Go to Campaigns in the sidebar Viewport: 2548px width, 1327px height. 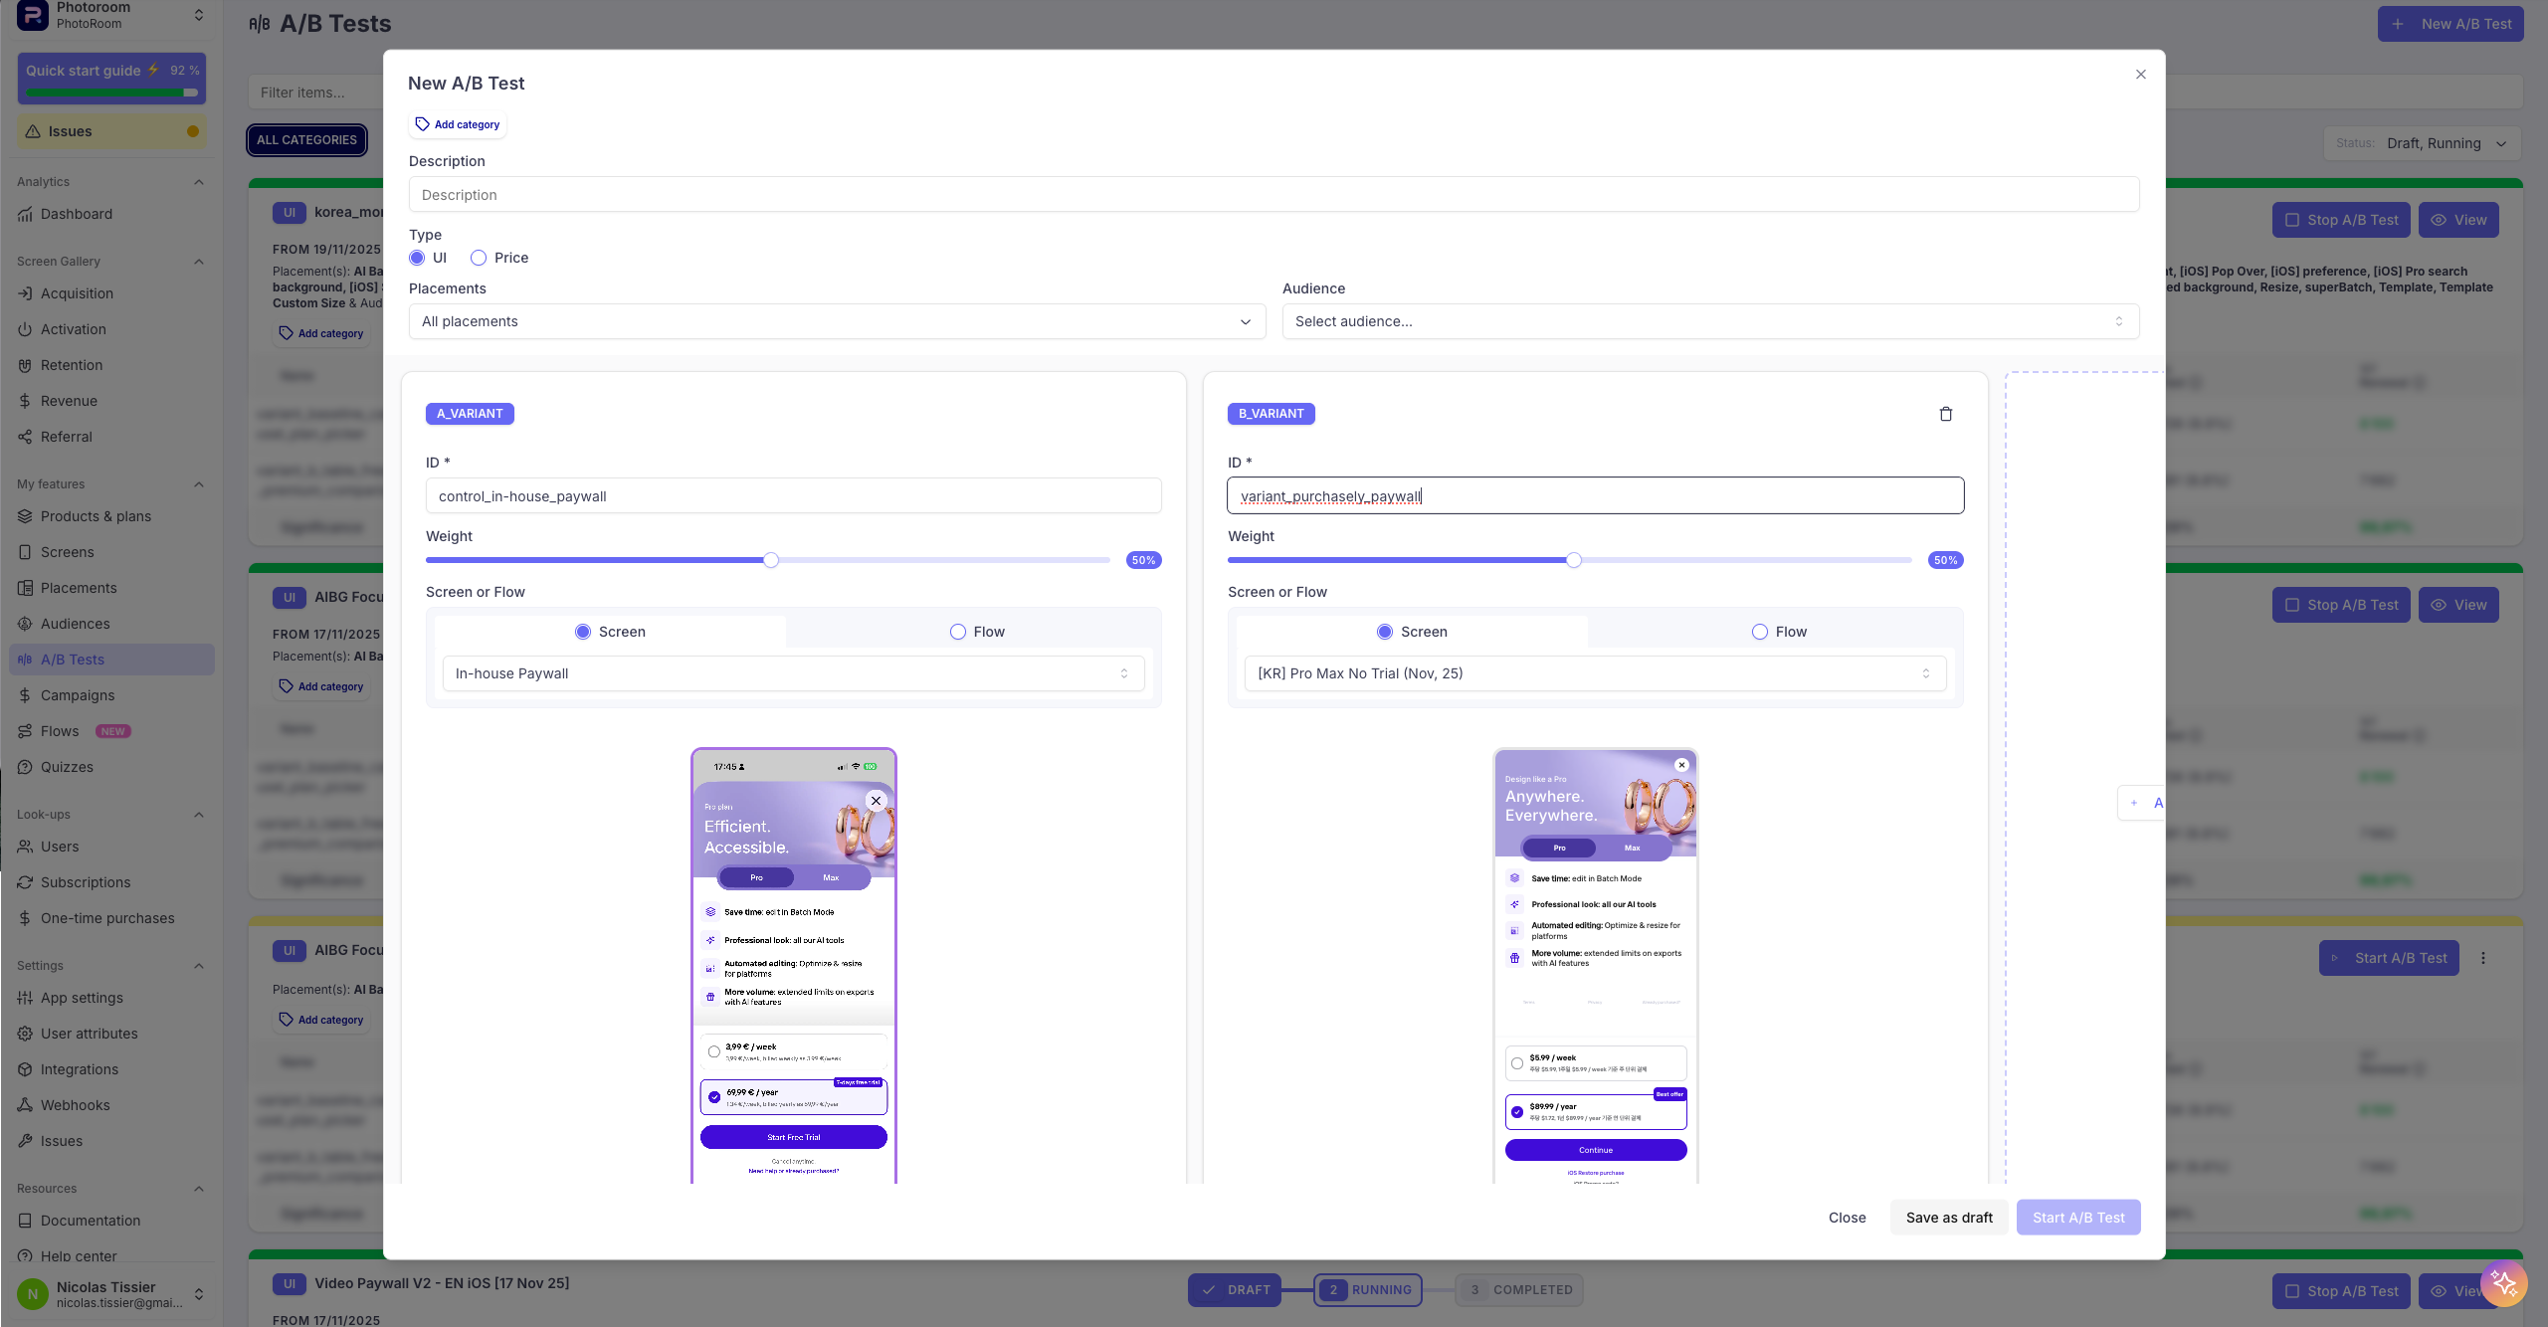(x=77, y=695)
